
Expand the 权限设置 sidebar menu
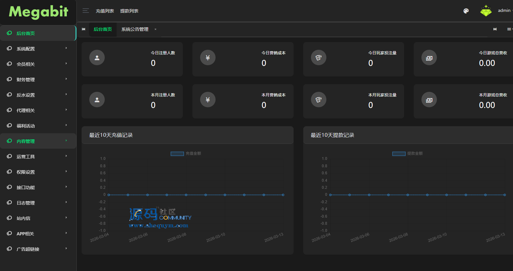[x=38, y=172]
